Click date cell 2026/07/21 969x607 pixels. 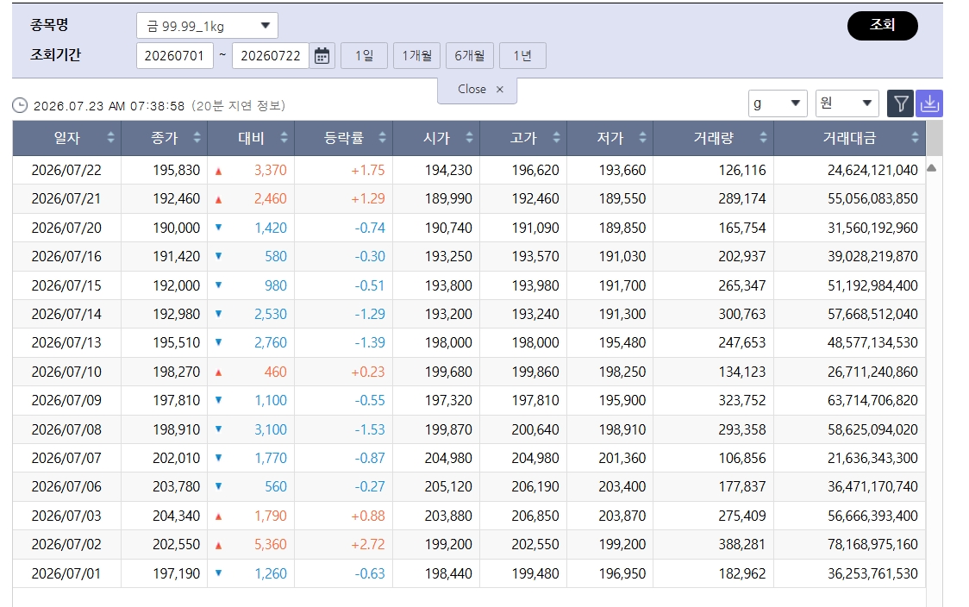click(66, 198)
